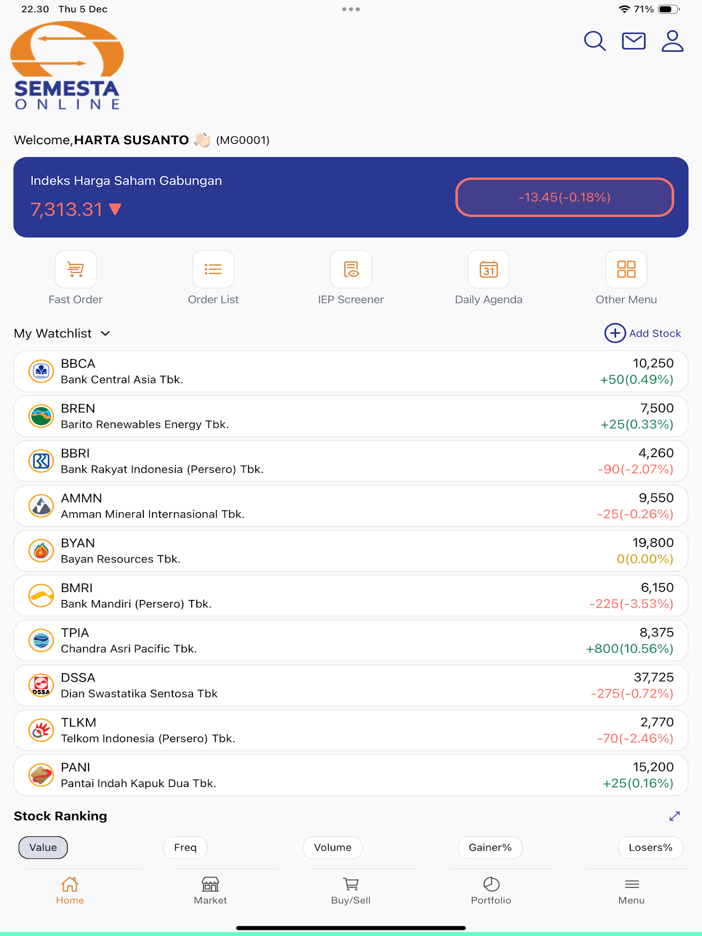702x936 pixels.
Task: Open Telkom Indonesia (Persero) Tbk. row
Action: pos(351,730)
